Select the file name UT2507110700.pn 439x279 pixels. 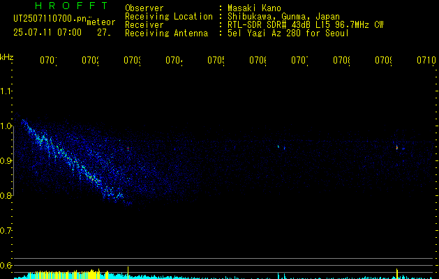point(50,19)
